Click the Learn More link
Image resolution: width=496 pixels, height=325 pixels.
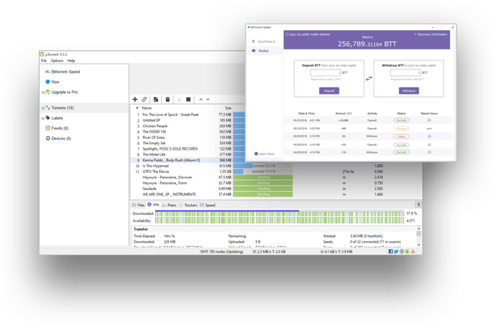[264, 154]
